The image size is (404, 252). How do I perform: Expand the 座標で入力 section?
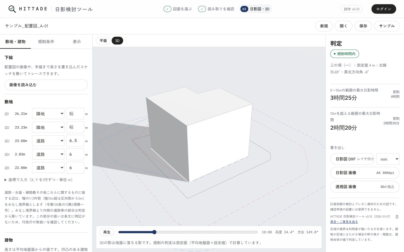[38, 180]
